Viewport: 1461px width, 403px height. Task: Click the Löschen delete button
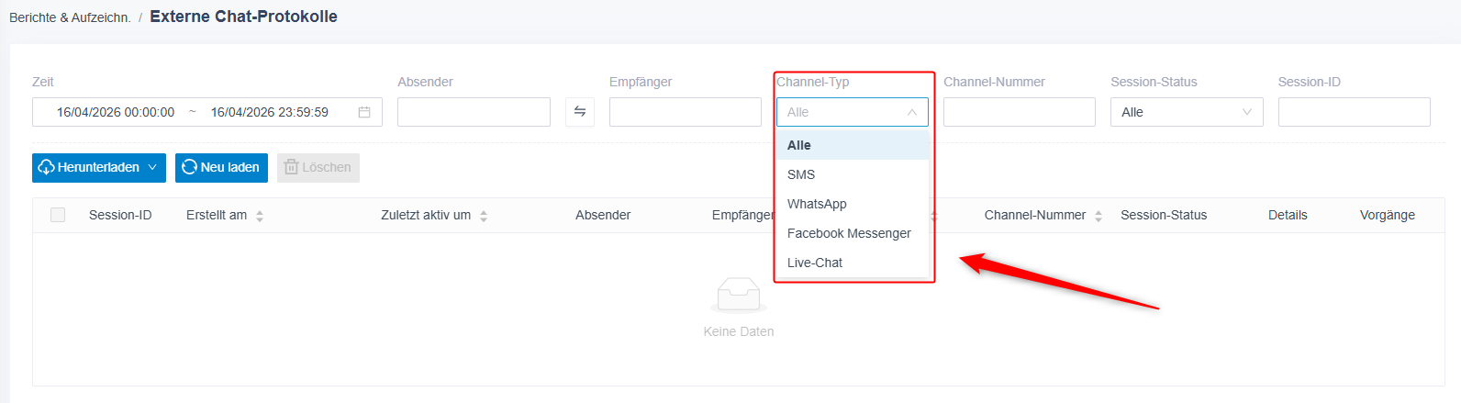coord(318,167)
